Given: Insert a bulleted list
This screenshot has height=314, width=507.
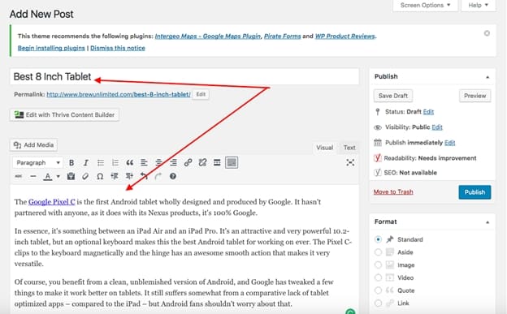Looking at the screenshot, I should [x=101, y=163].
